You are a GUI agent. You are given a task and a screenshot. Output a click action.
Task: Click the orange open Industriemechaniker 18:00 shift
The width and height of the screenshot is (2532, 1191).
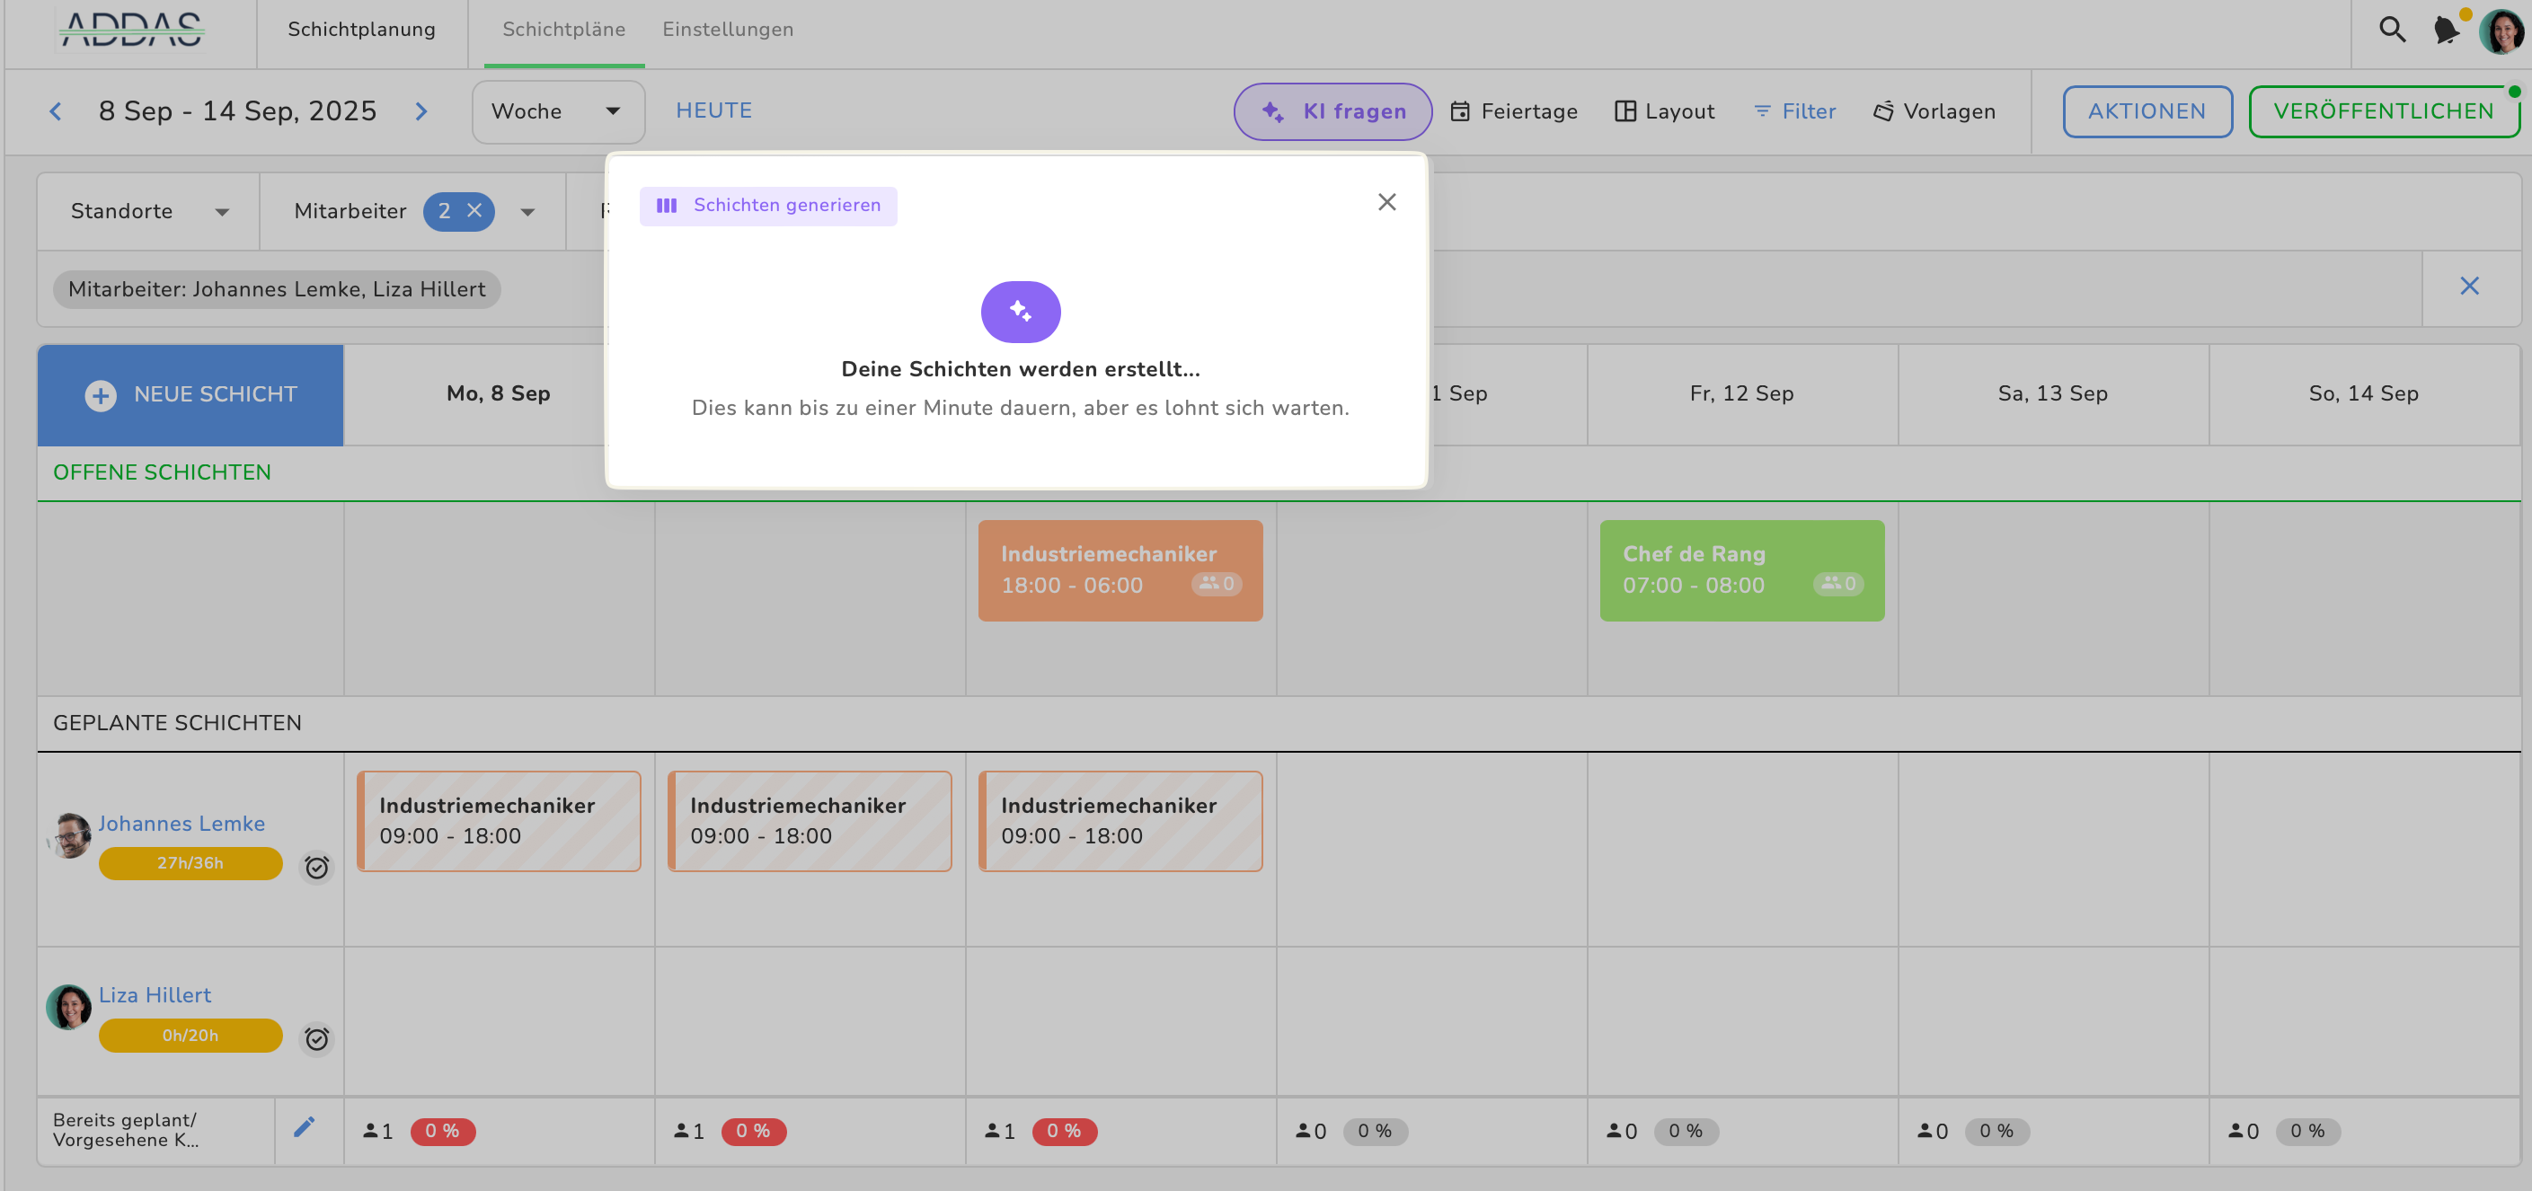[x=1120, y=570]
